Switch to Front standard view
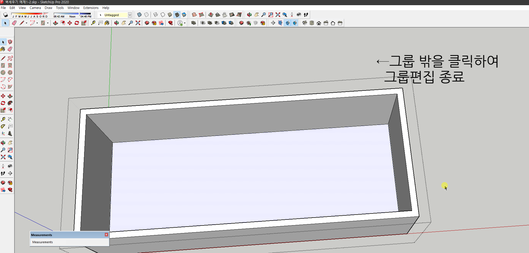 click(319, 23)
